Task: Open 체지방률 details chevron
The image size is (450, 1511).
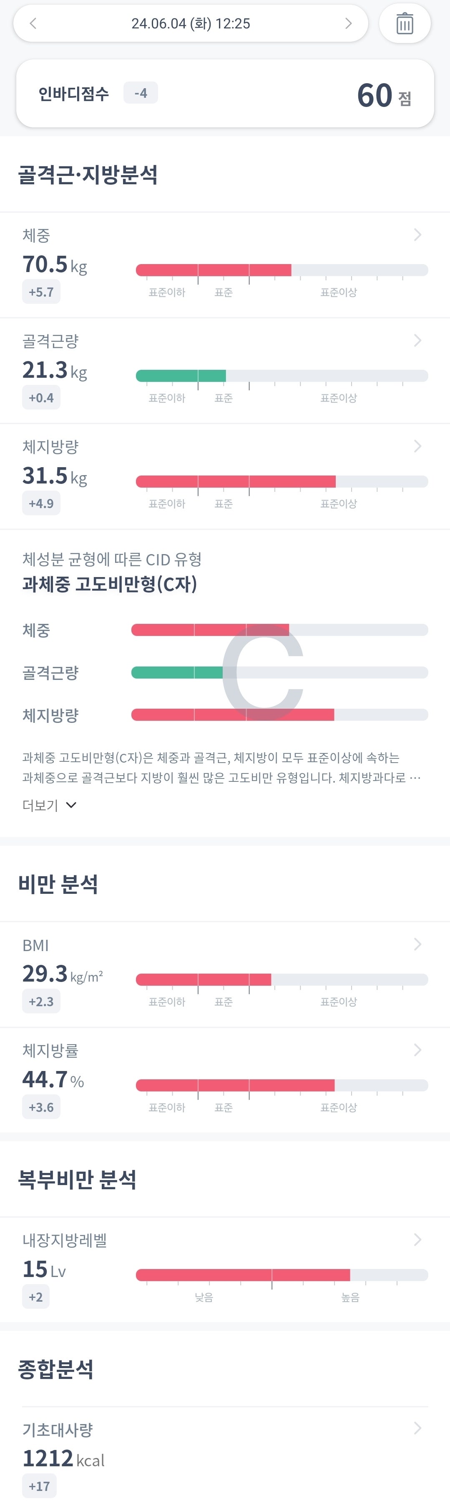Action: [x=417, y=1050]
